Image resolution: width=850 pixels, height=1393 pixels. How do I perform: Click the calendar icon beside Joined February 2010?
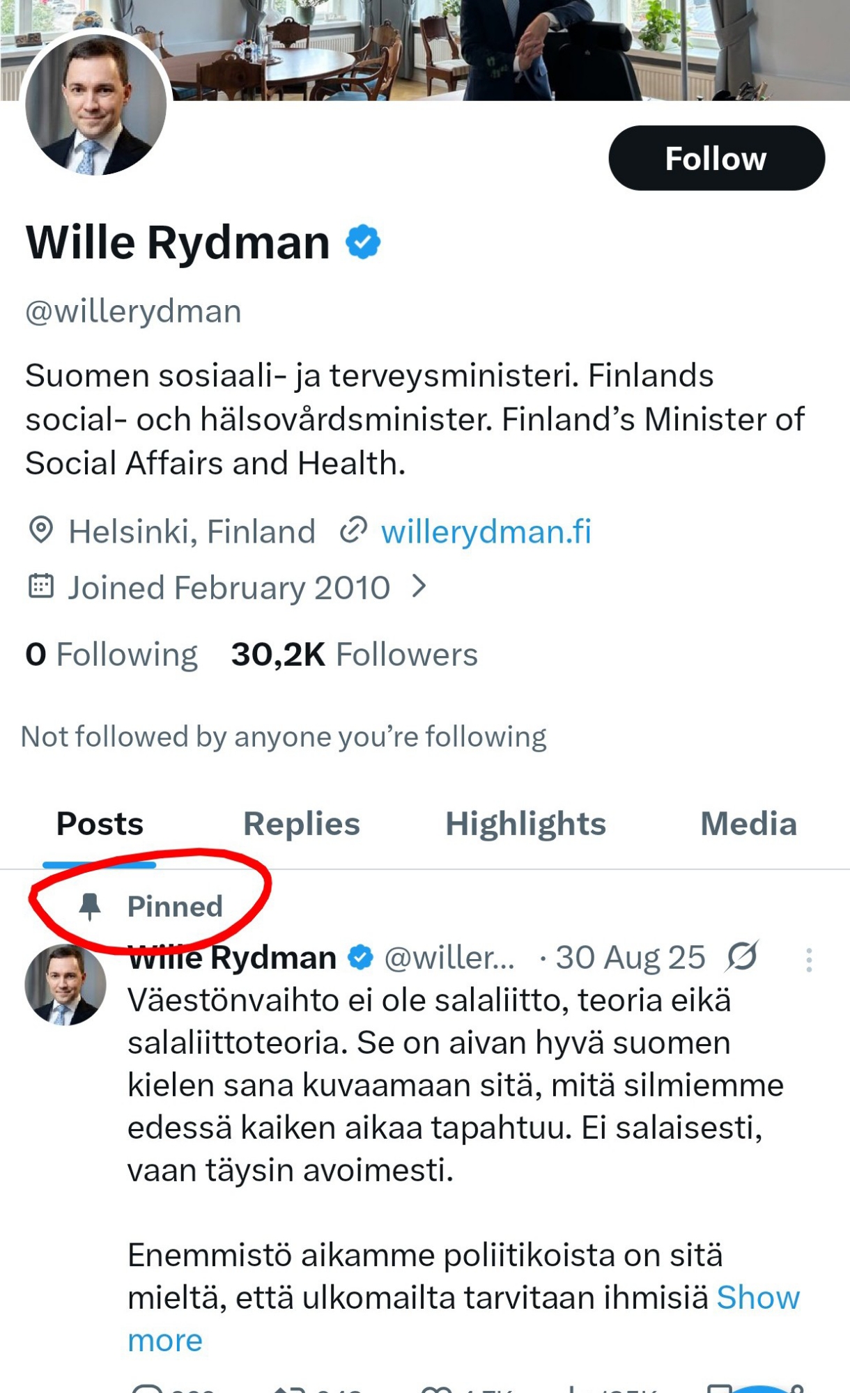pyautogui.click(x=41, y=586)
